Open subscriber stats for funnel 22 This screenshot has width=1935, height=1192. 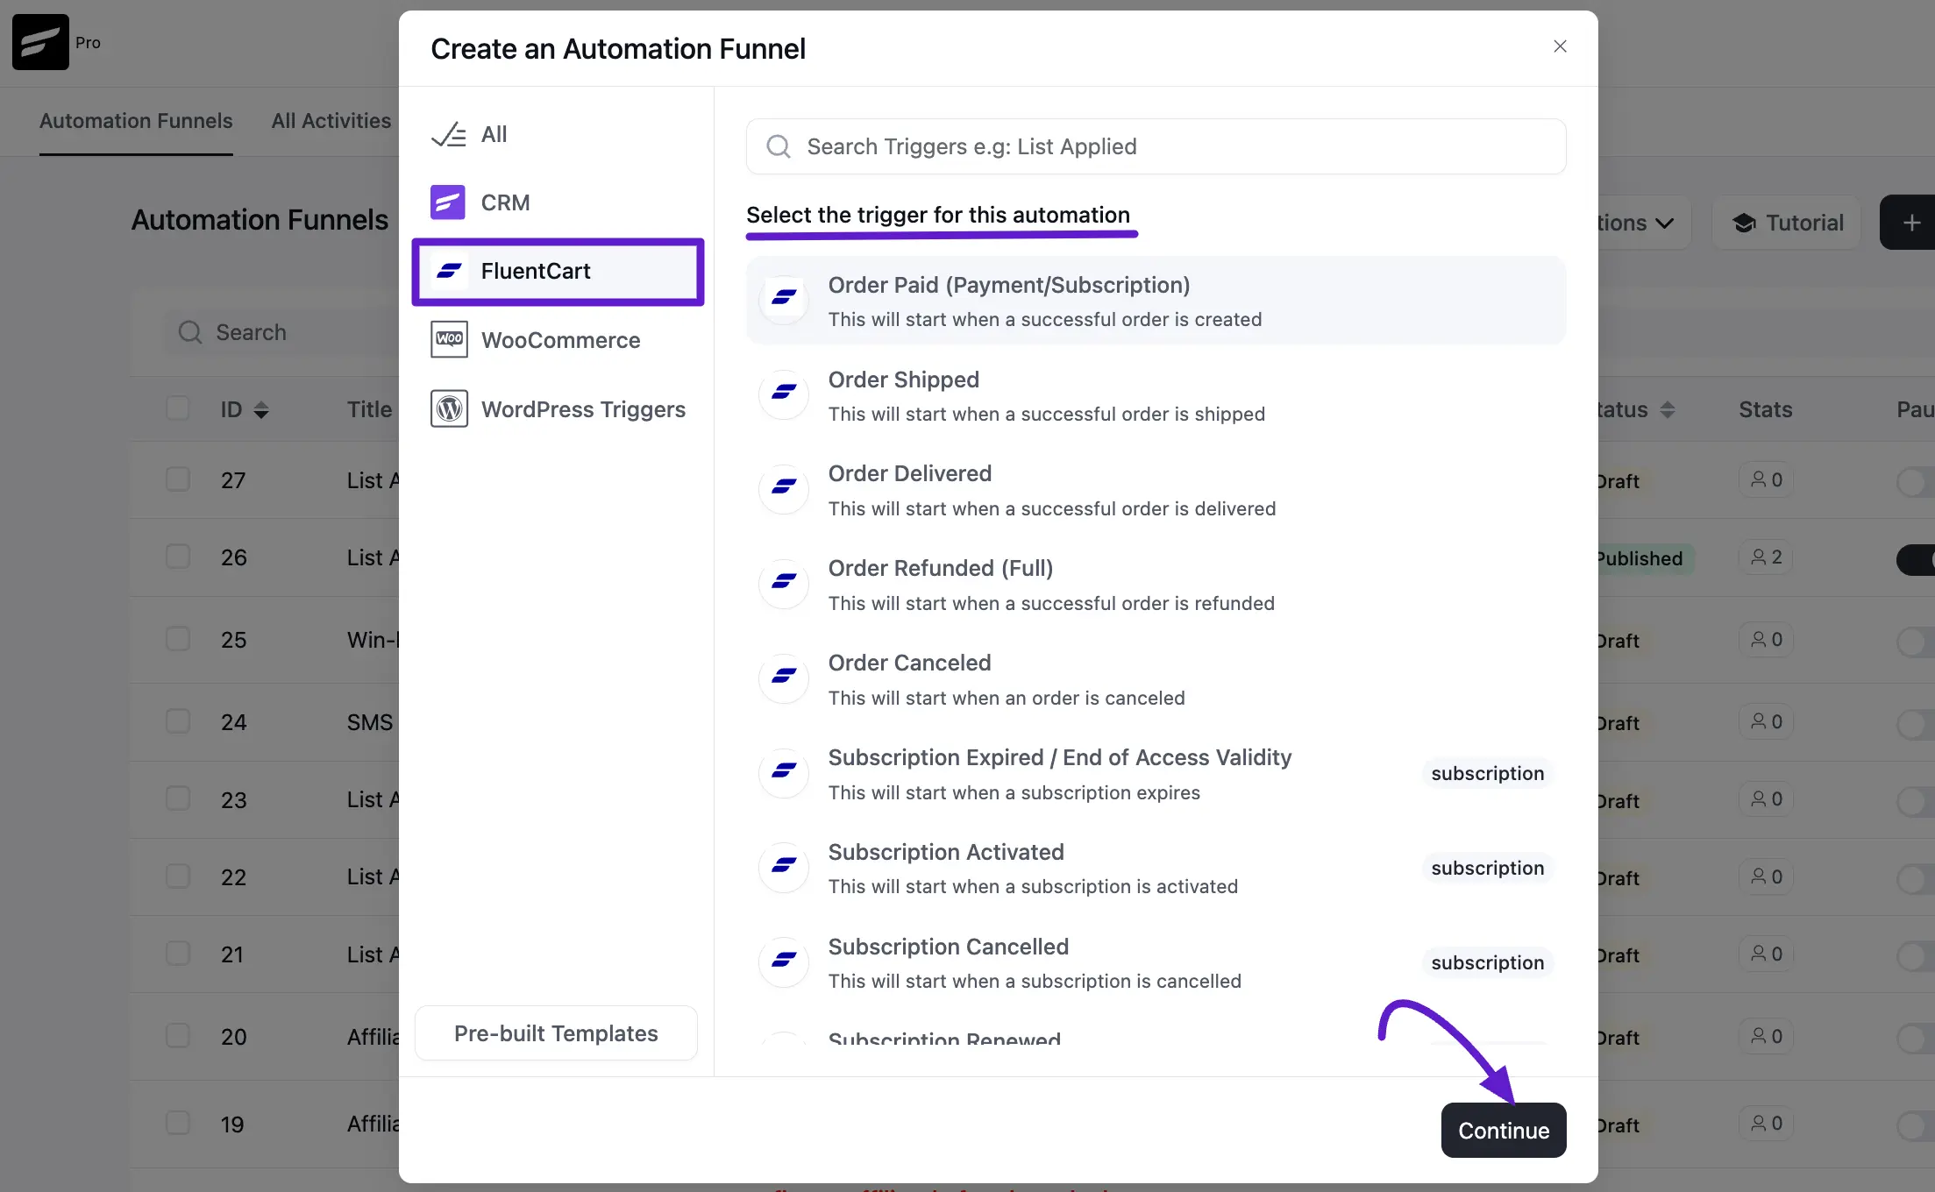point(1766,876)
